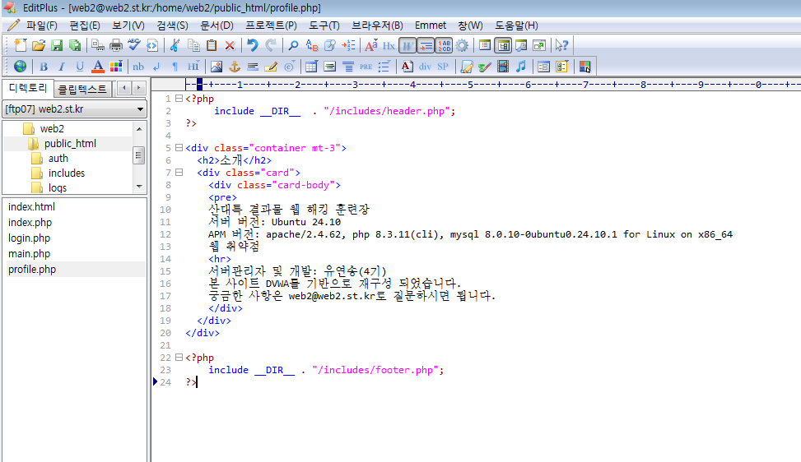Toggle the auto indent button

pos(426,45)
